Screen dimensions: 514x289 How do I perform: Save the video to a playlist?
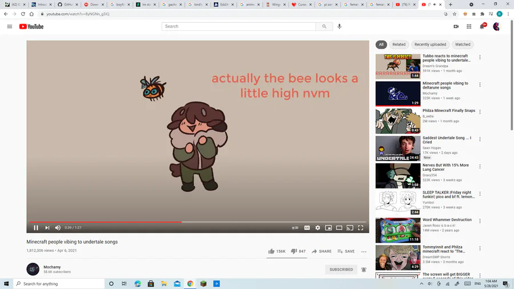coord(346,251)
